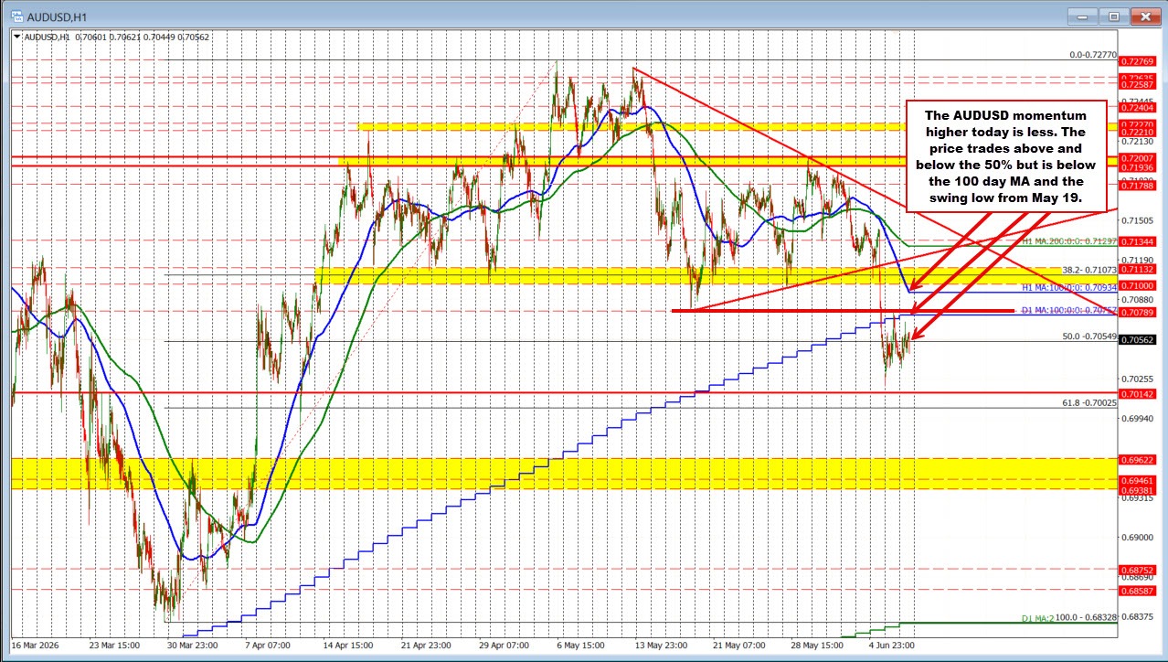
Task: Click the 0.72404 price level label
Action: pos(1138,107)
